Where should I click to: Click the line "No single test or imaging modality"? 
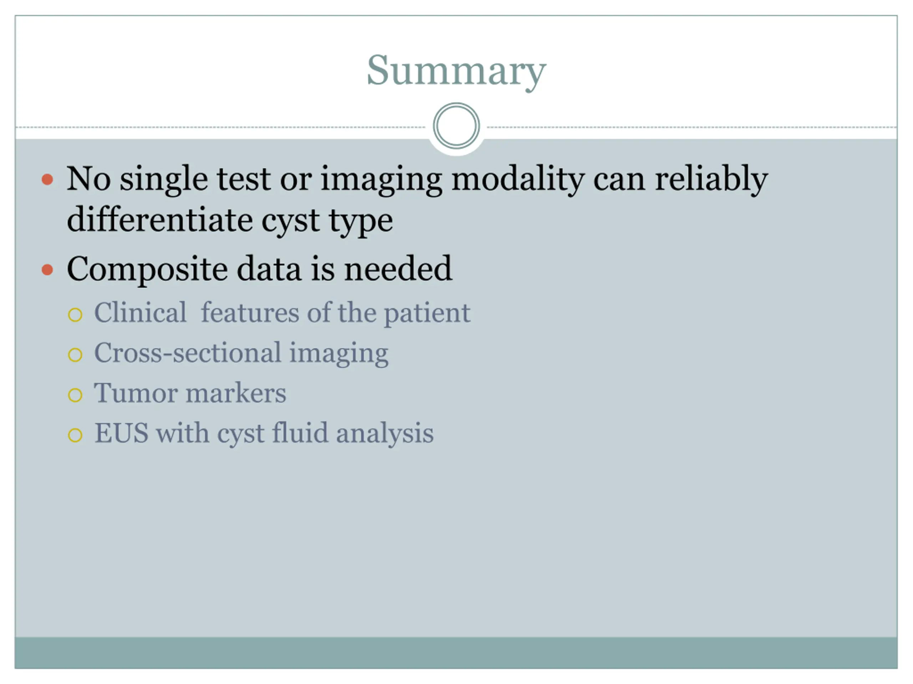pos(417,179)
